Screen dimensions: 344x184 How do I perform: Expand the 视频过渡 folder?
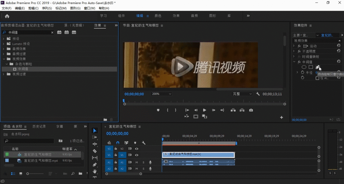pyautogui.click(x=3, y=74)
